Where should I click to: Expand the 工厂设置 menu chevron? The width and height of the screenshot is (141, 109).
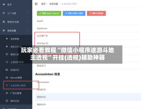pos(28,13)
